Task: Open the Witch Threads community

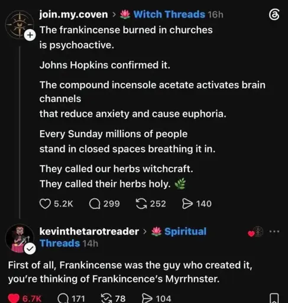Action: point(169,15)
